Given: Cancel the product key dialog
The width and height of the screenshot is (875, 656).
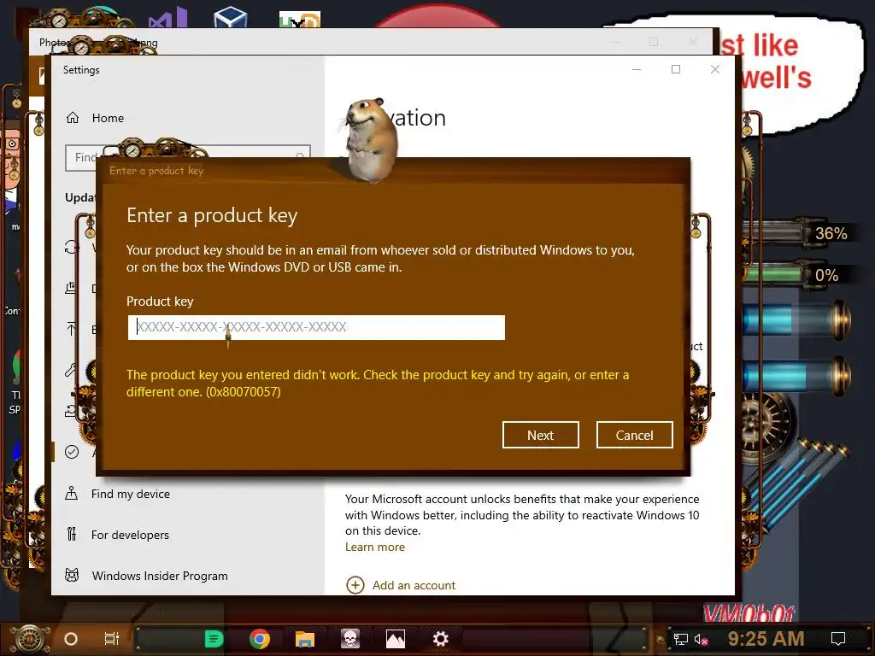Looking at the screenshot, I should (x=635, y=435).
